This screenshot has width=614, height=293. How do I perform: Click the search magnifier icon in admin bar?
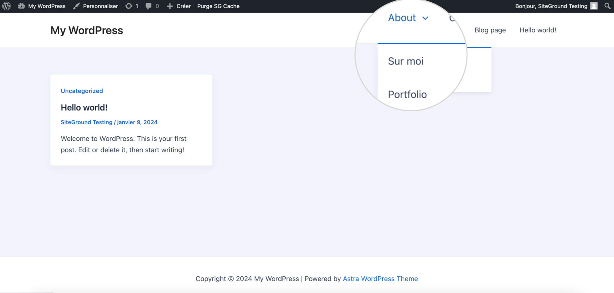[607, 6]
